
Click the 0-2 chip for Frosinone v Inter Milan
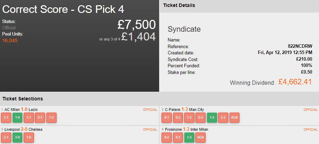coord(166,138)
